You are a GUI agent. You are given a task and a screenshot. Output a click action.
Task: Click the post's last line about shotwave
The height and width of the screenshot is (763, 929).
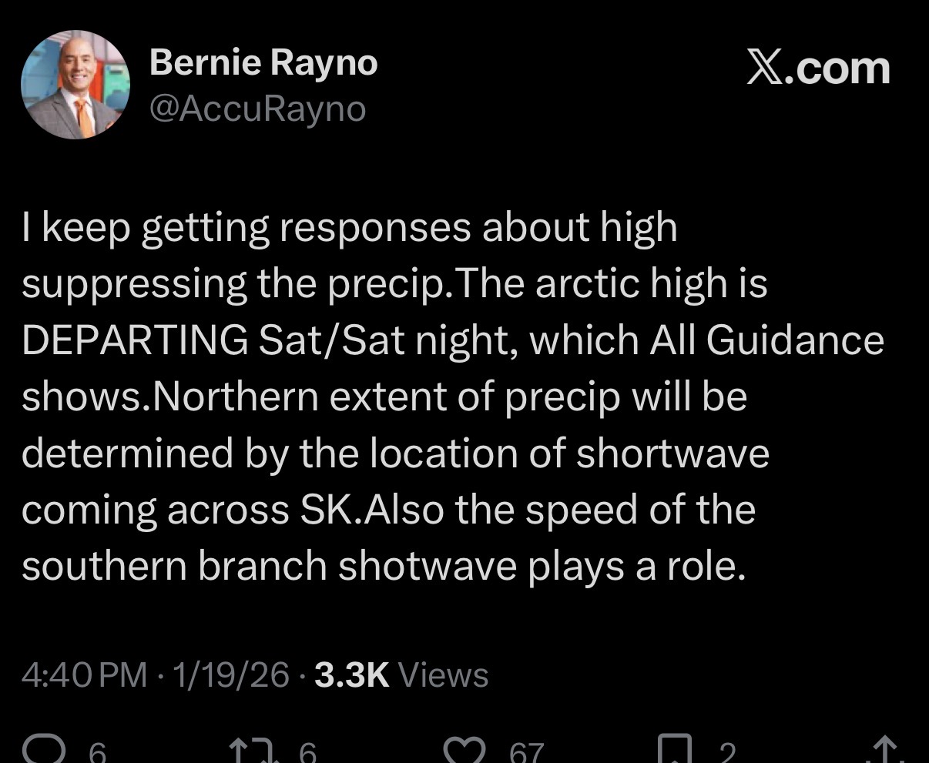tap(384, 566)
